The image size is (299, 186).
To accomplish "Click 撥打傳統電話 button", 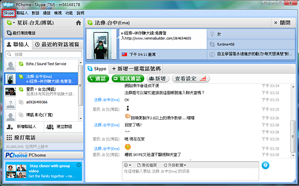I will click(21, 33).
